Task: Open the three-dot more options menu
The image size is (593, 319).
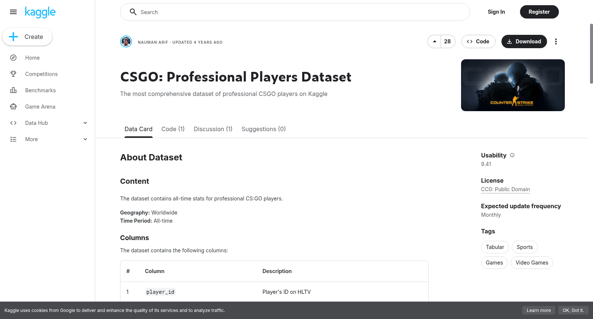Action: [556, 41]
